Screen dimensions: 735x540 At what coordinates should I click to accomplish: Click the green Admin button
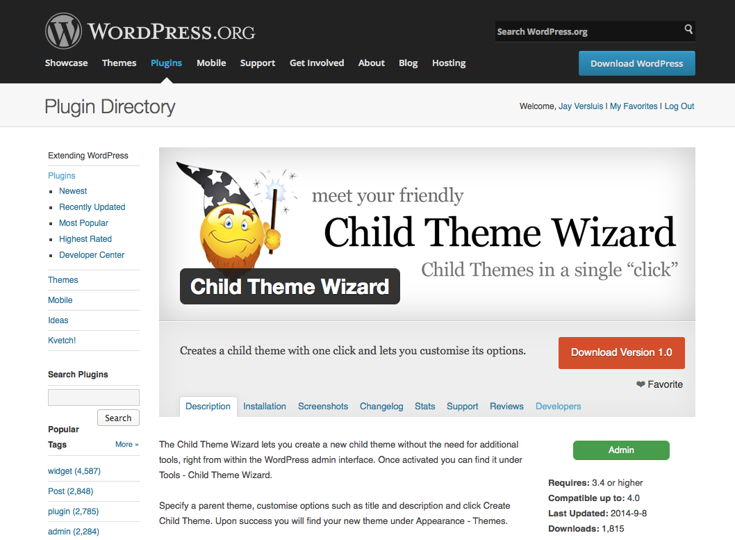[621, 450]
